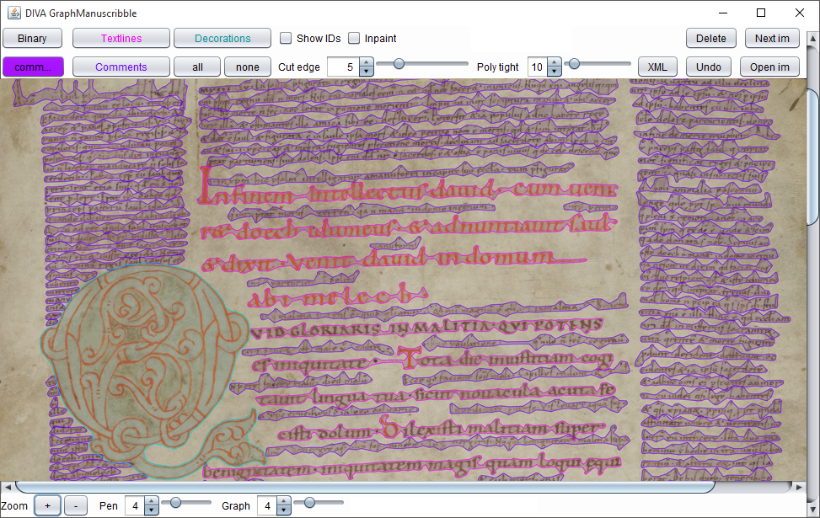820x518 pixels.
Task: Decrease the Pen size spinner
Action: tap(151, 510)
